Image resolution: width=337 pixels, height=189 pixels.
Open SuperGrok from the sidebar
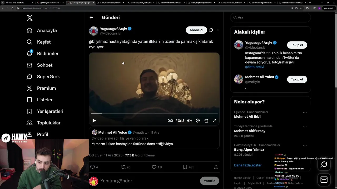(x=43, y=77)
